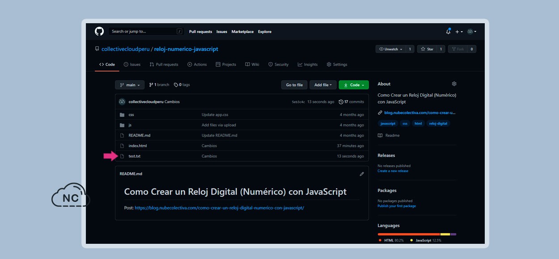Viewport: 559px width, 259px height.
Task: Select the html topic tag
Action: pyautogui.click(x=418, y=123)
